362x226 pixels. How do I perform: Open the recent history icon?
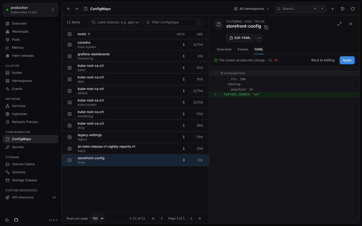point(343,9)
